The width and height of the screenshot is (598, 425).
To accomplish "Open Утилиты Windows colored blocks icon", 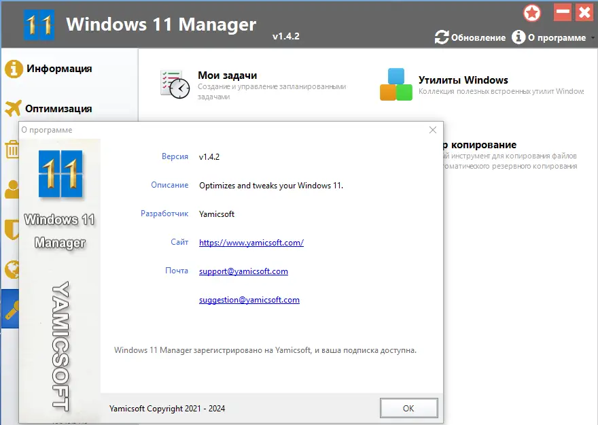I will tap(396, 84).
